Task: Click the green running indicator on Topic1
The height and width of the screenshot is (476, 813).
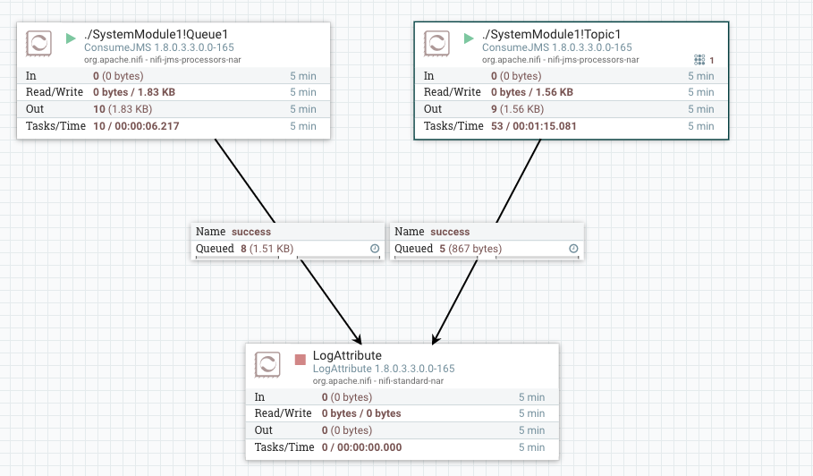Action: tap(469, 38)
